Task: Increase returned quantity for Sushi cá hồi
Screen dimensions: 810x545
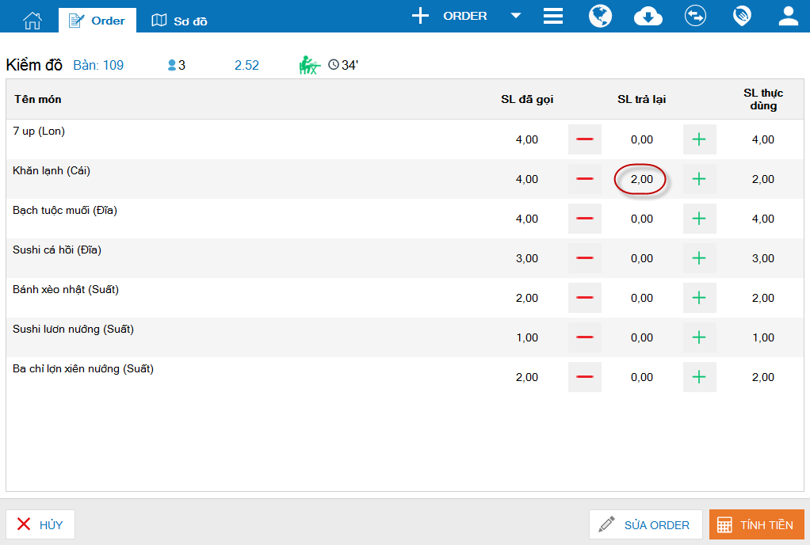Action: pos(700,258)
